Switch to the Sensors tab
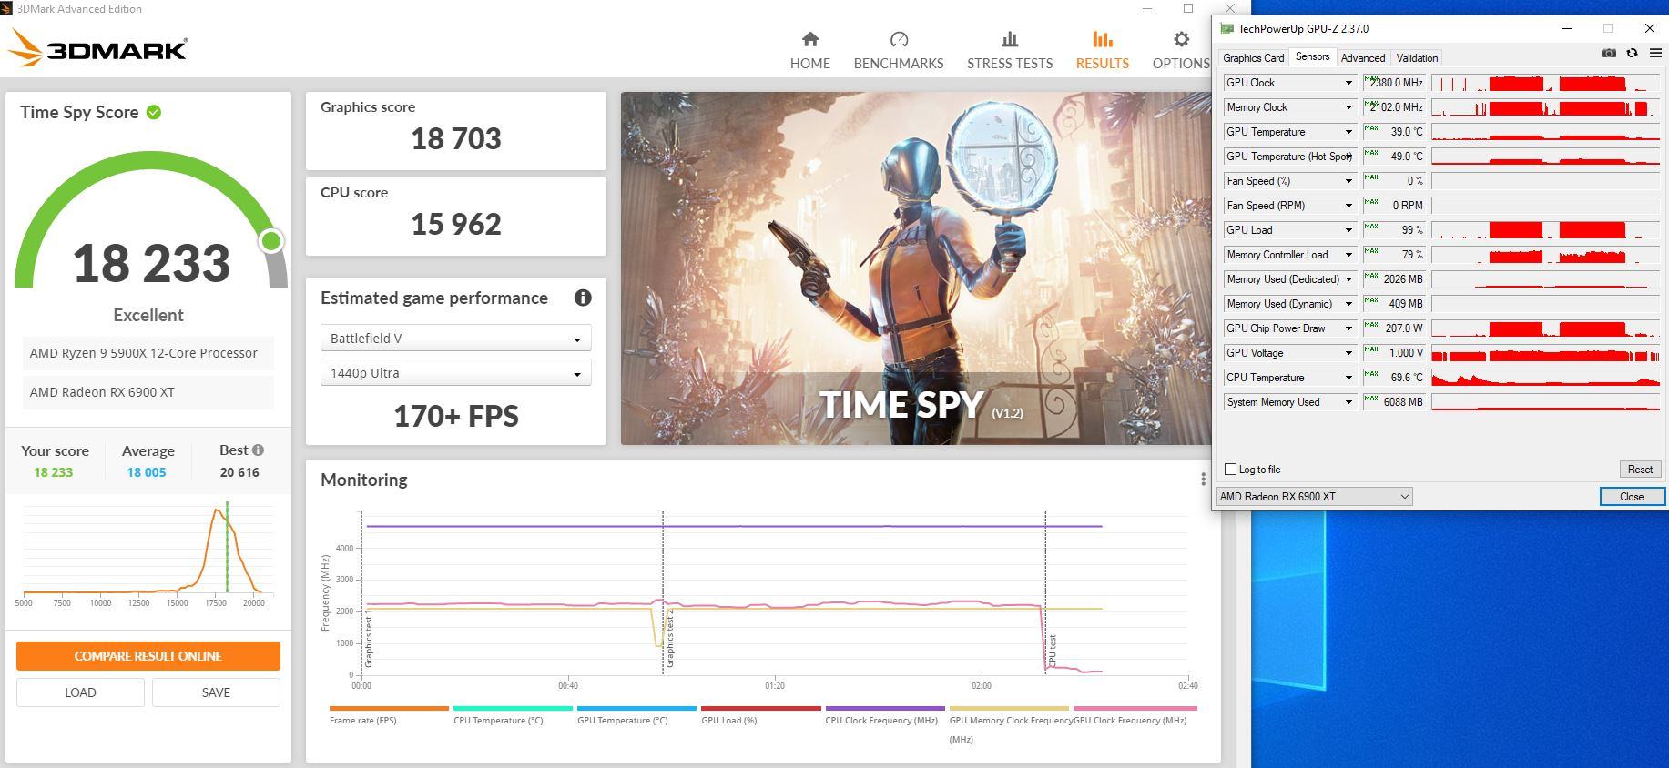The image size is (1669, 768). 1312,56
